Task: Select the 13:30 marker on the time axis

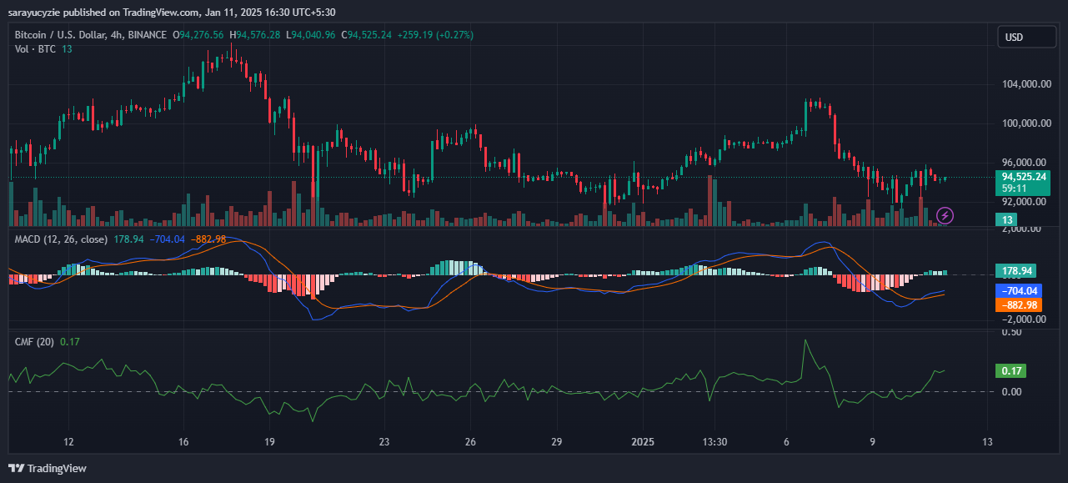Action: (x=715, y=441)
